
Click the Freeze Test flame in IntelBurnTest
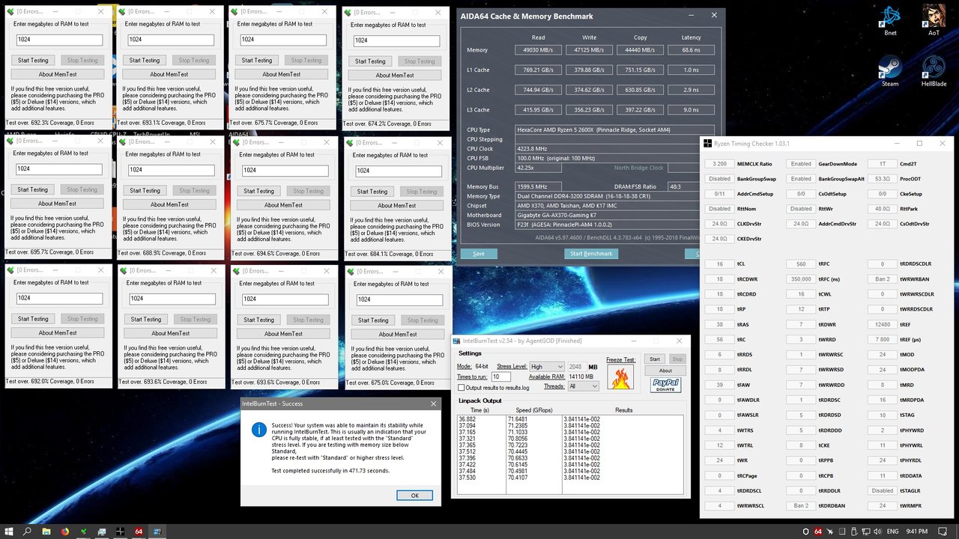(x=619, y=377)
